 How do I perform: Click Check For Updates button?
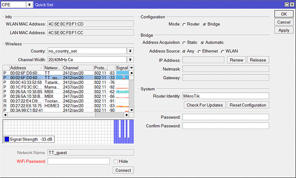coord(205,105)
